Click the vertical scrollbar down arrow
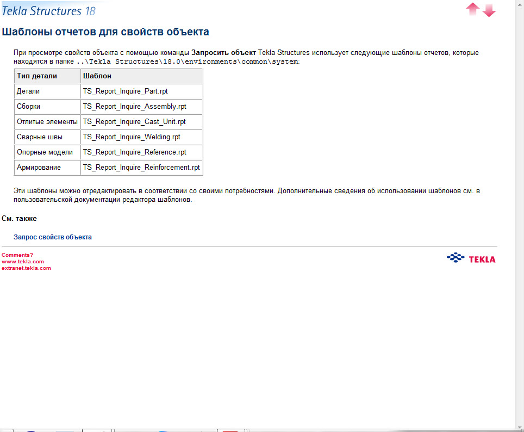Screen dimensions: 524x432 pos(520,427)
